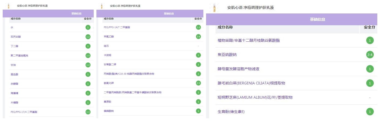The image size is (380, 121).
Task: Open the ingredient link 生育酚(维生素E)
Action: coord(231,112)
